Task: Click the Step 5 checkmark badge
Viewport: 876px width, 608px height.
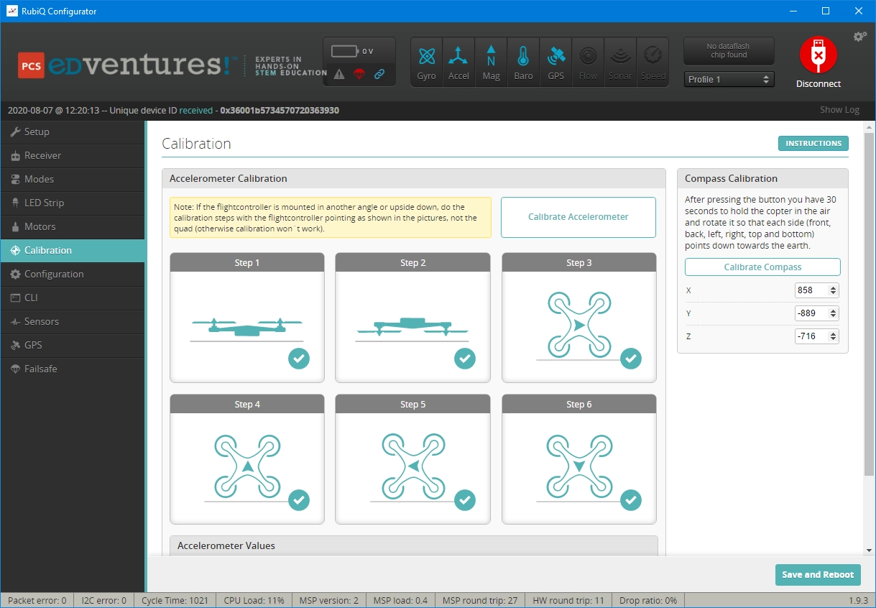Action: [x=465, y=499]
